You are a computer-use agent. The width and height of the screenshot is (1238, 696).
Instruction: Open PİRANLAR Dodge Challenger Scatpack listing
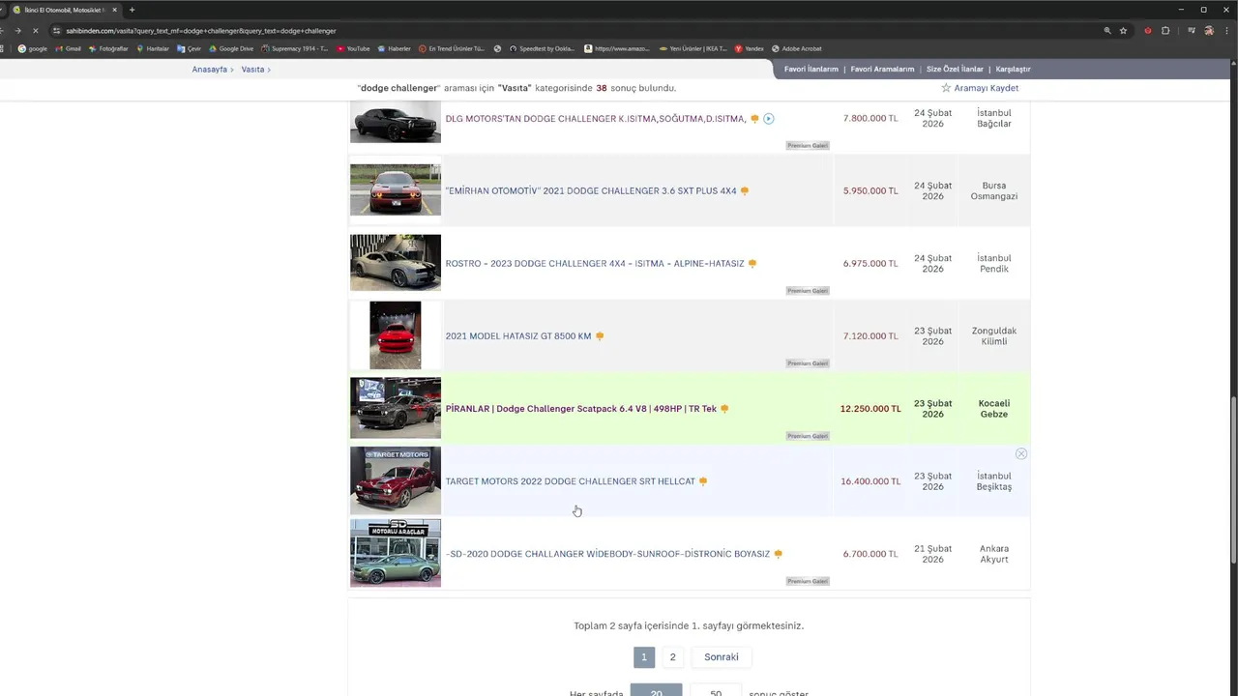coord(580,409)
